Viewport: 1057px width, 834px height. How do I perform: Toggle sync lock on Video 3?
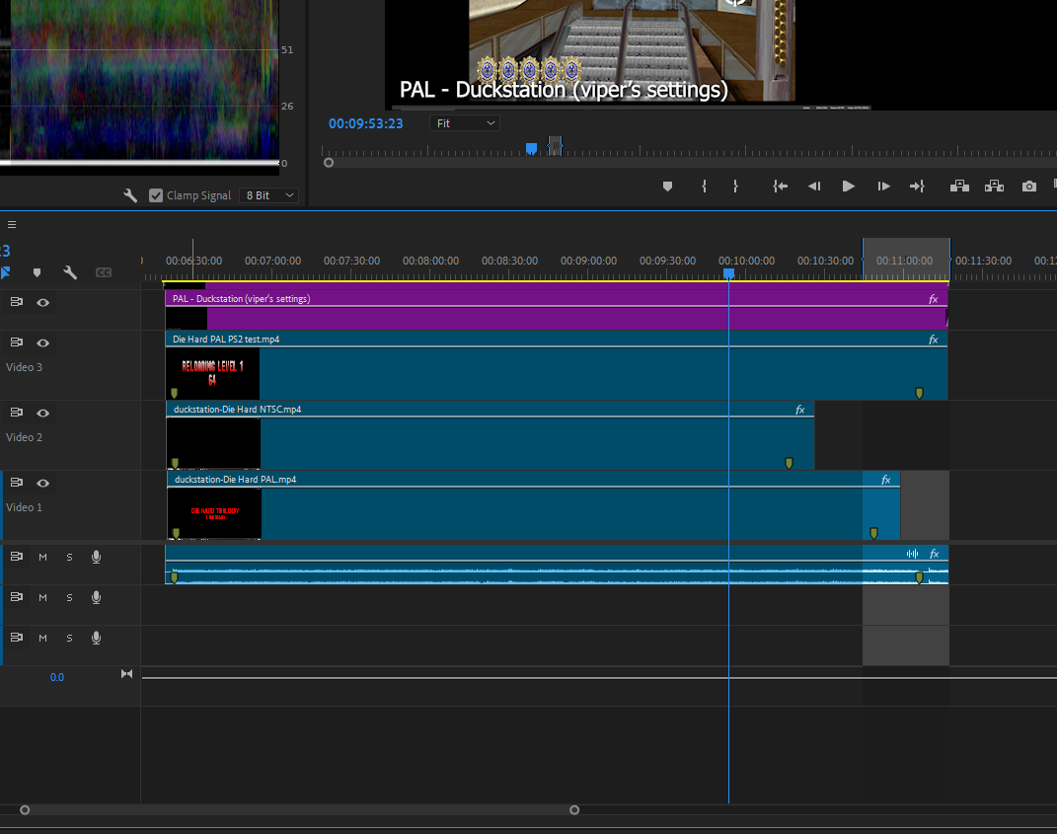pyautogui.click(x=17, y=342)
